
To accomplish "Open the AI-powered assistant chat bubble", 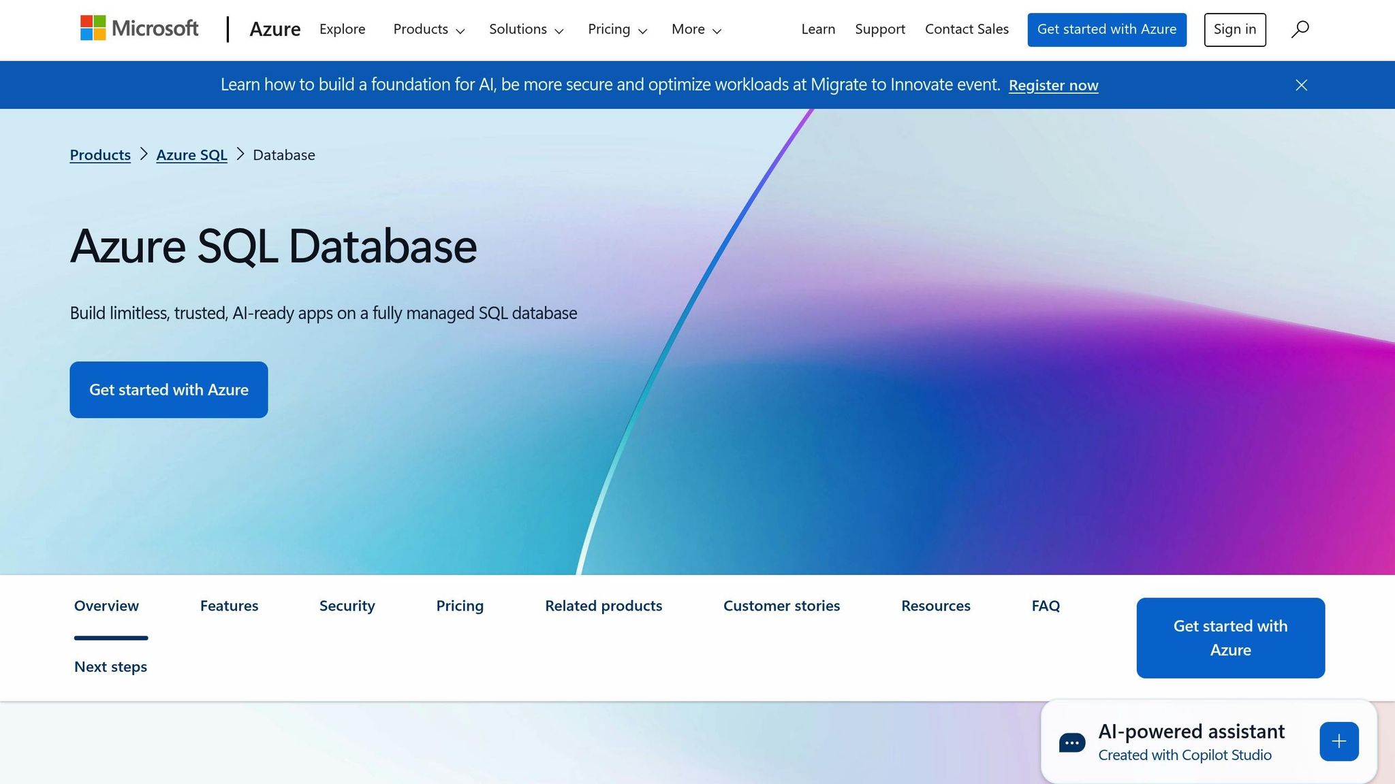I will [1071, 742].
